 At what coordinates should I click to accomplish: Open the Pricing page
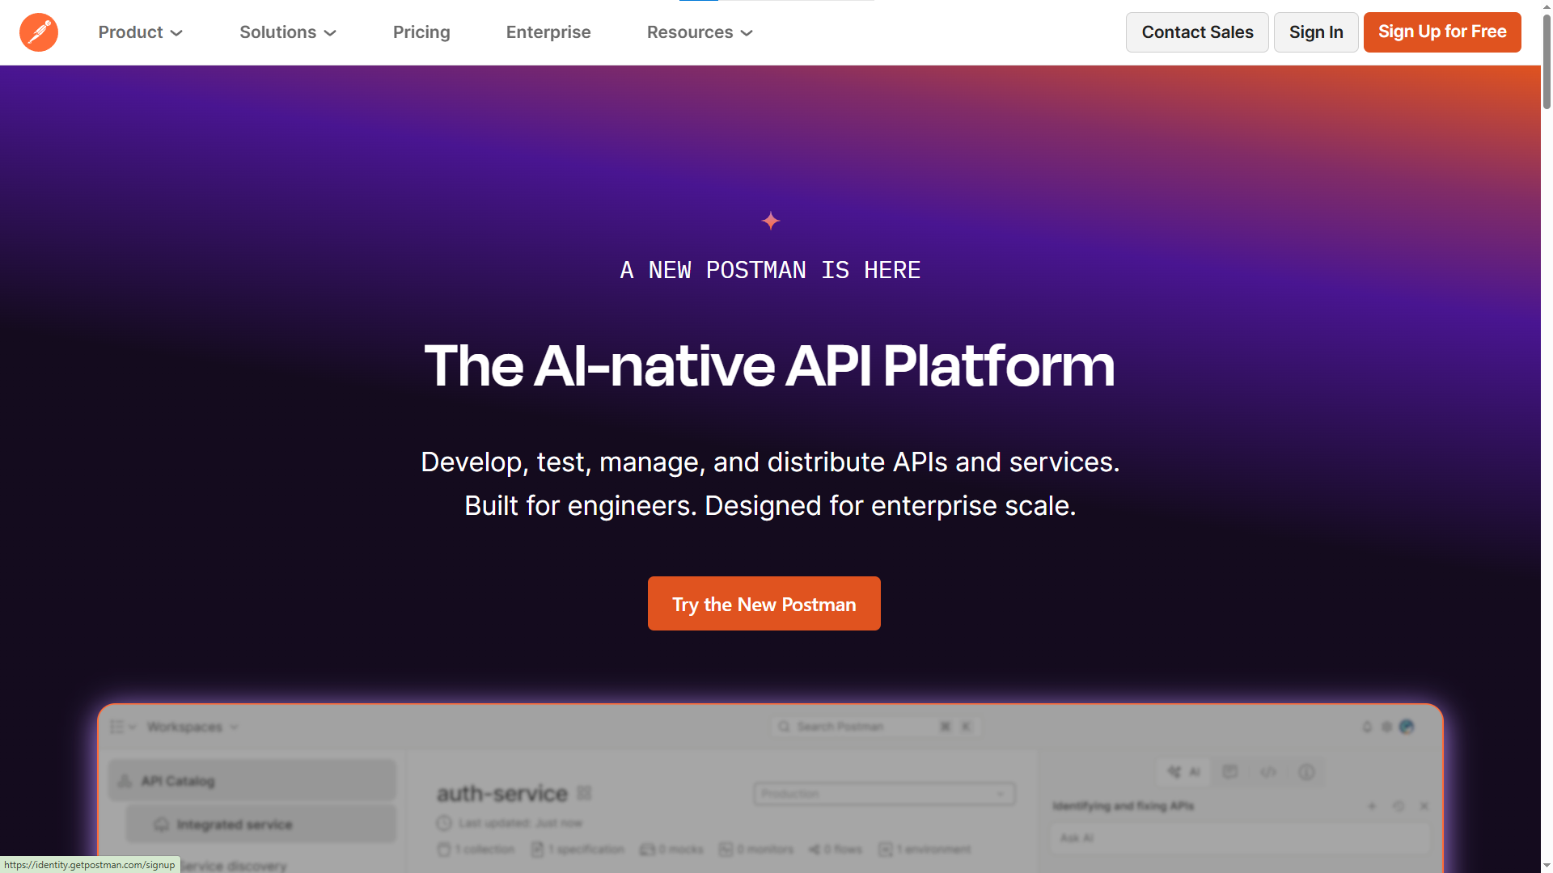[421, 32]
